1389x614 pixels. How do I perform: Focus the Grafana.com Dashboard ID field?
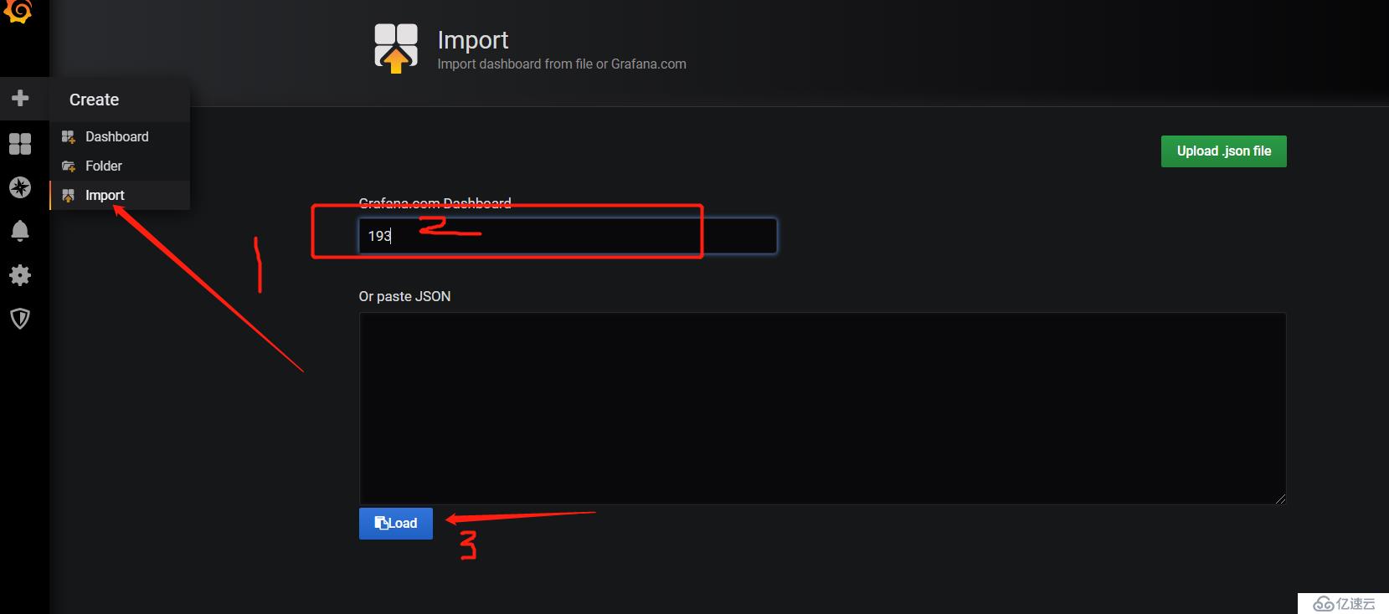point(568,236)
